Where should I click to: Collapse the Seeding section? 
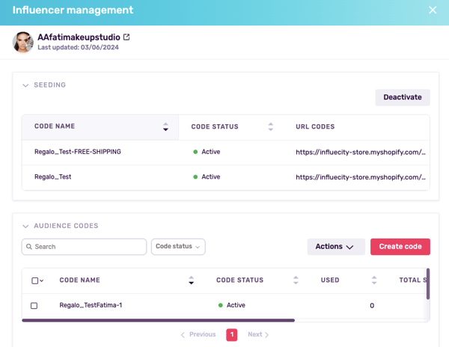click(x=26, y=85)
